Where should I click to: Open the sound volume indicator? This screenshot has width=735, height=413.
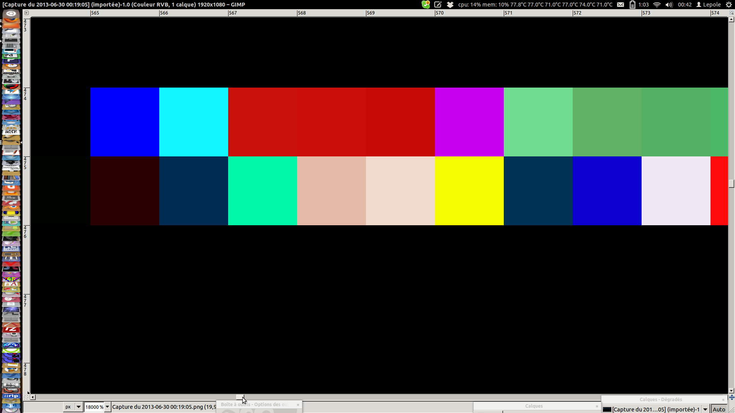[669, 5]
